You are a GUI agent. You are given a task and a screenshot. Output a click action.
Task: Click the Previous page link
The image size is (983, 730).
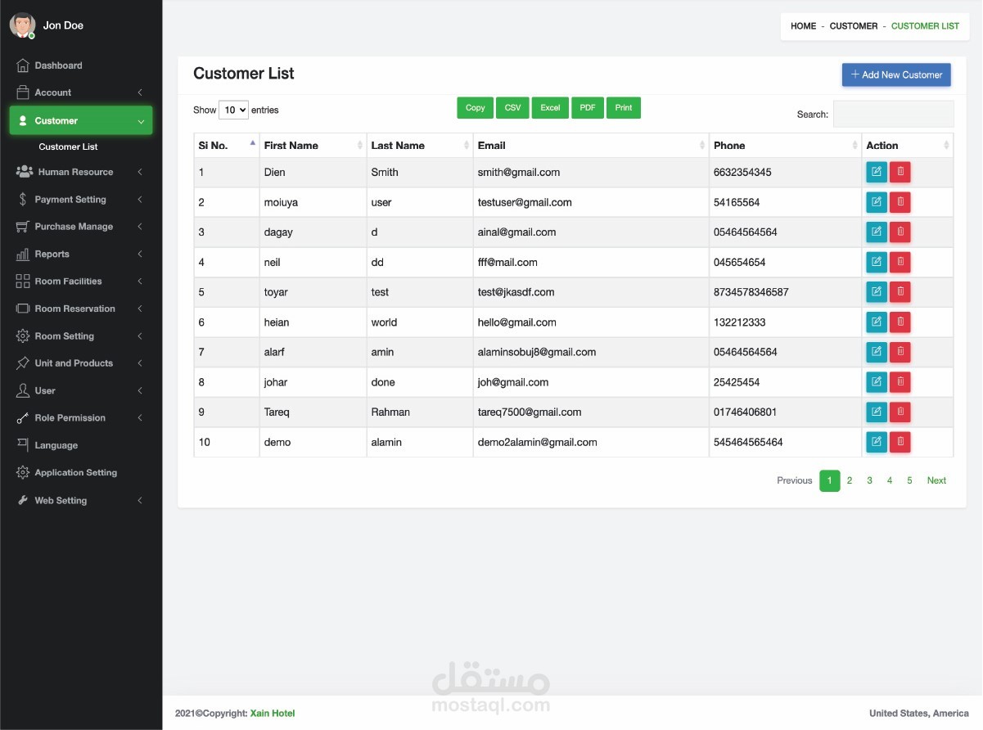pyautogui.click(x=794, y=480)
